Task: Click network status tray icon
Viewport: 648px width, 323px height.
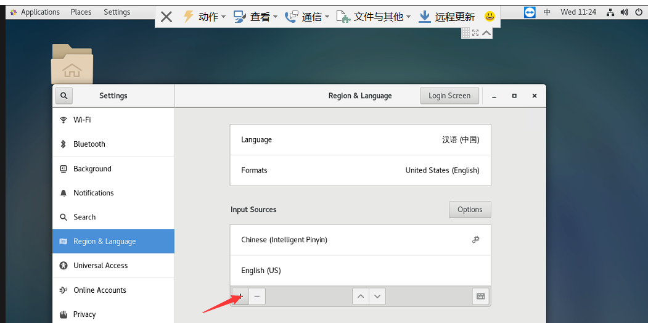Action: tap(610, 12)
